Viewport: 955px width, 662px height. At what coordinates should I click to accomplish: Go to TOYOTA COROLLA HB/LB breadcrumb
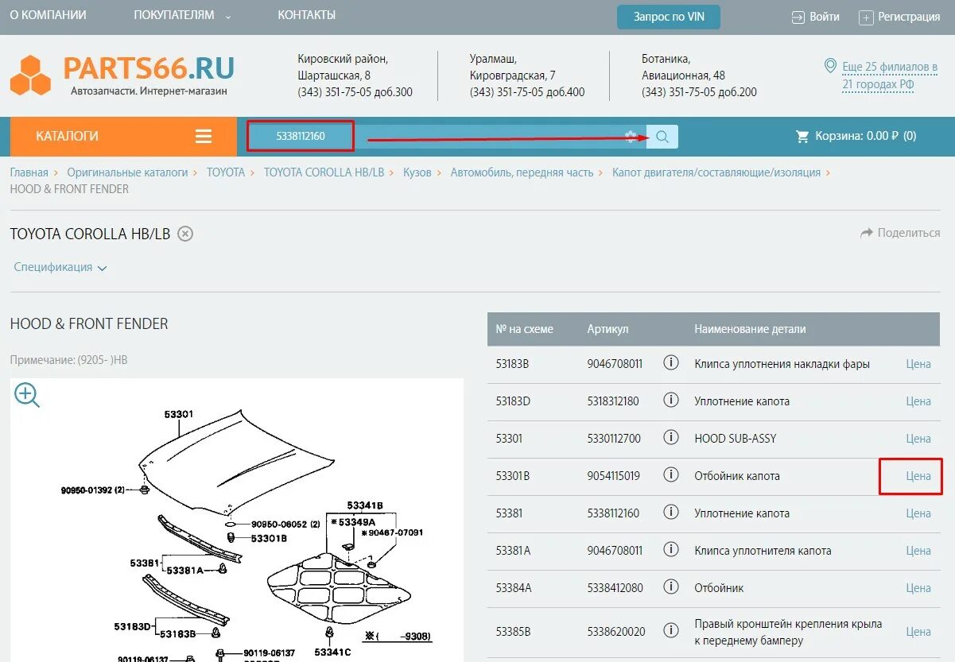pos(324,172)
